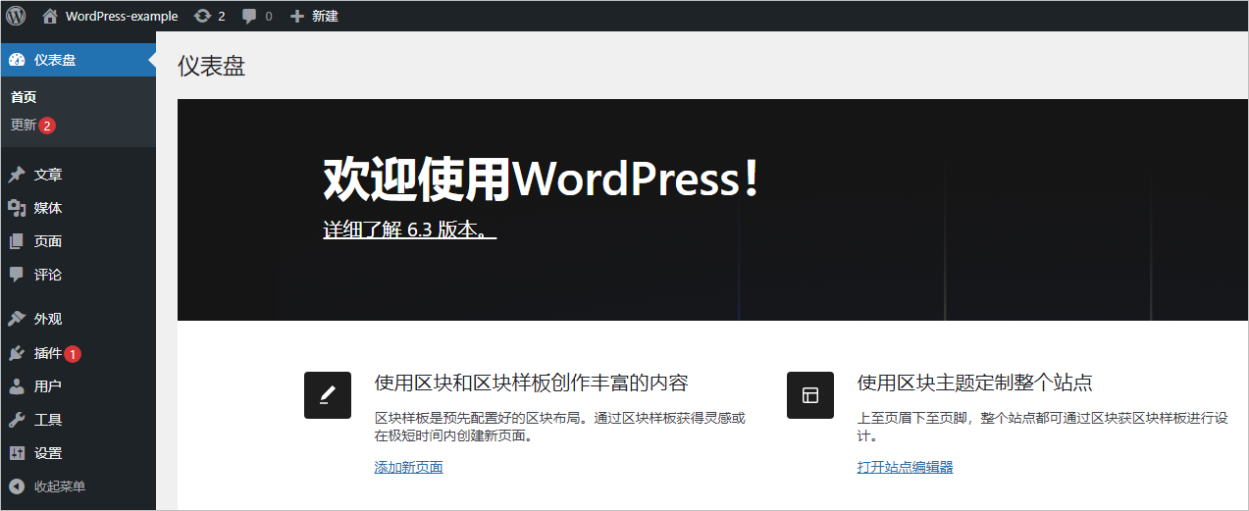Click the wrench icon for 工具
Screen dimensions: 1249x511
coord(17,420)
